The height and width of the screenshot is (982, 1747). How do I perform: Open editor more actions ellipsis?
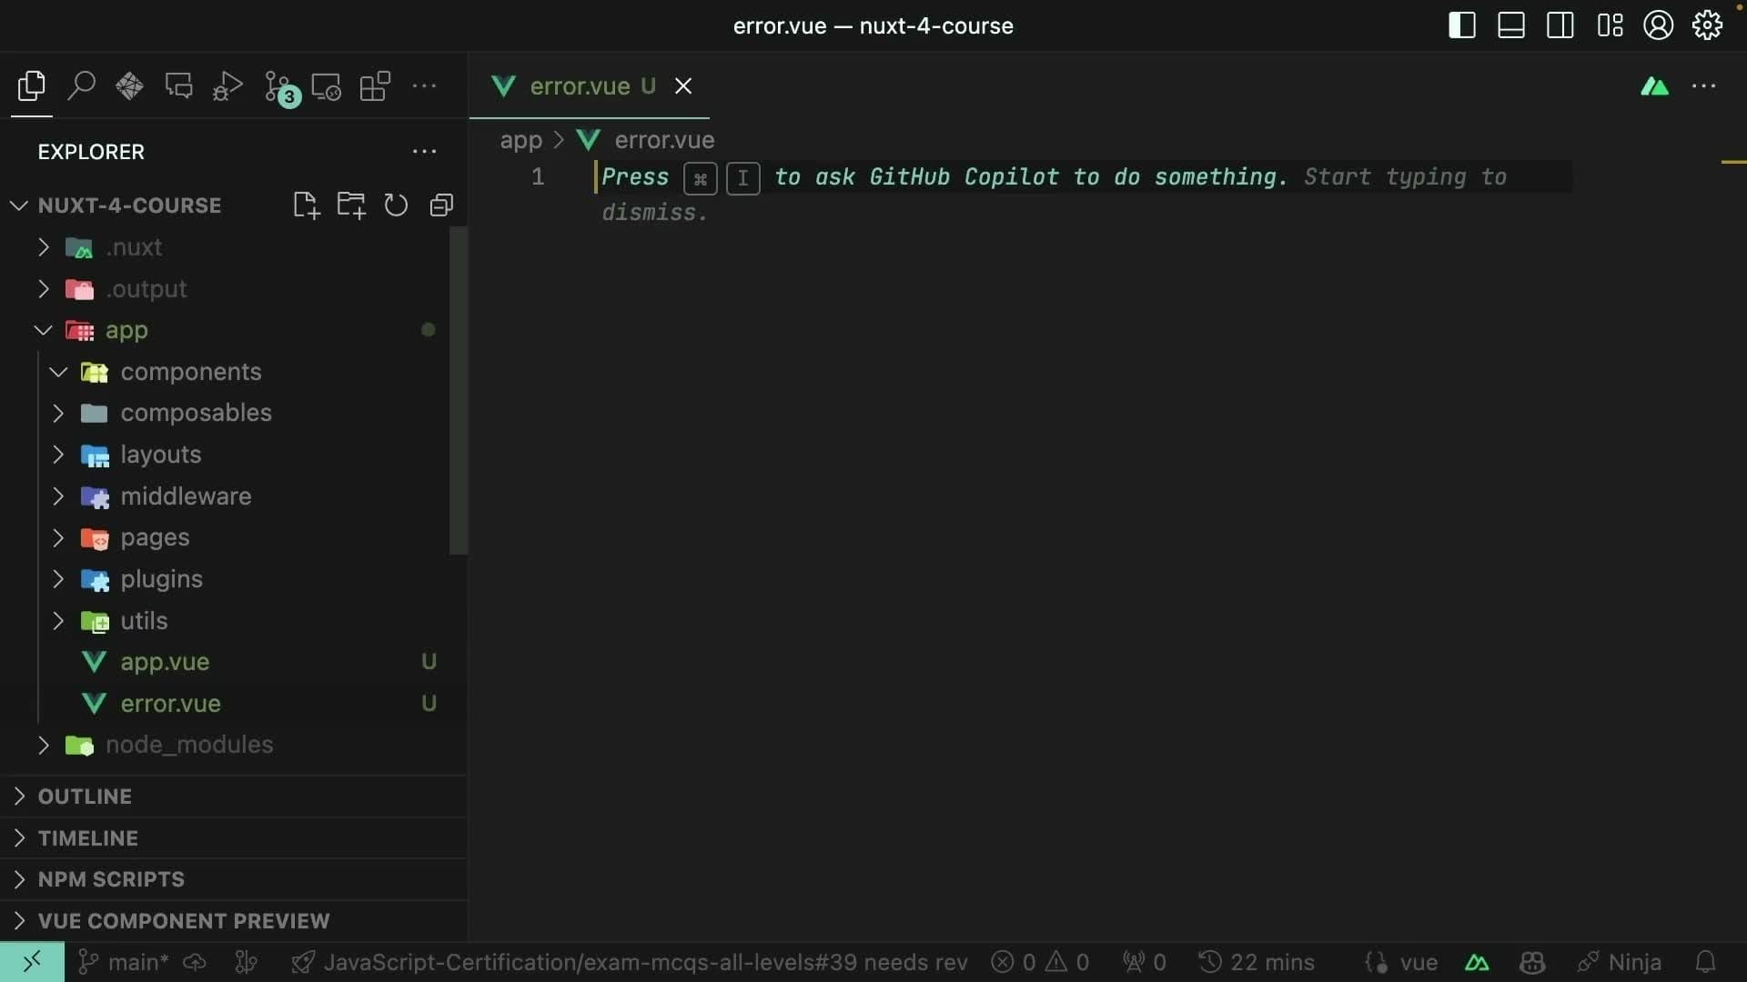(1703, 86)
